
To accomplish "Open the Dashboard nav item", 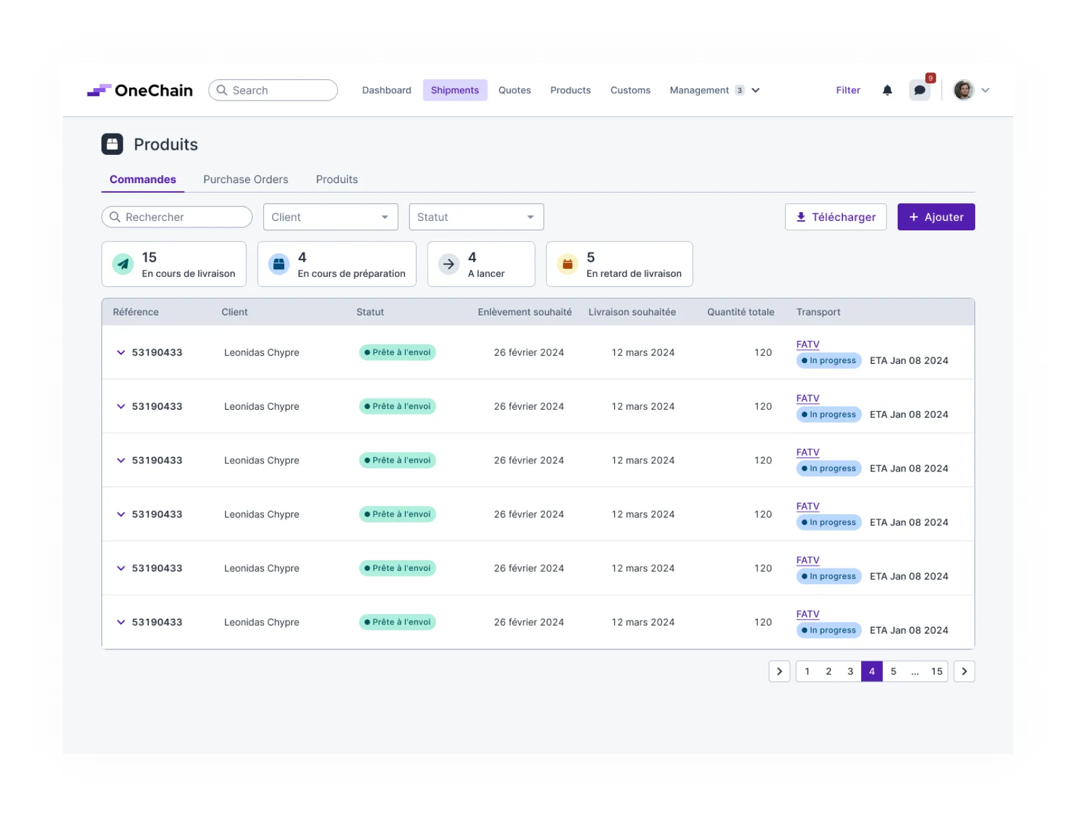I will click(386, 90).
